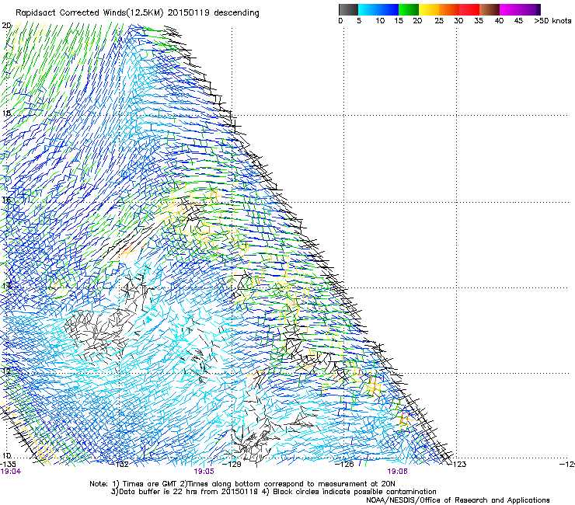575x505 pixels.
Task: Click the orange 25-30 knots legend swatch
Action: [x=449, y=9]
